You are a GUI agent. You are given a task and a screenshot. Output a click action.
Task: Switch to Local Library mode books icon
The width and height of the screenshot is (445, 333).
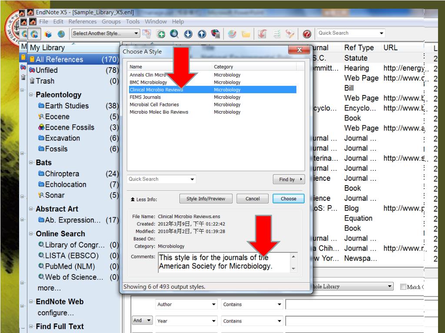click(48, 34)
